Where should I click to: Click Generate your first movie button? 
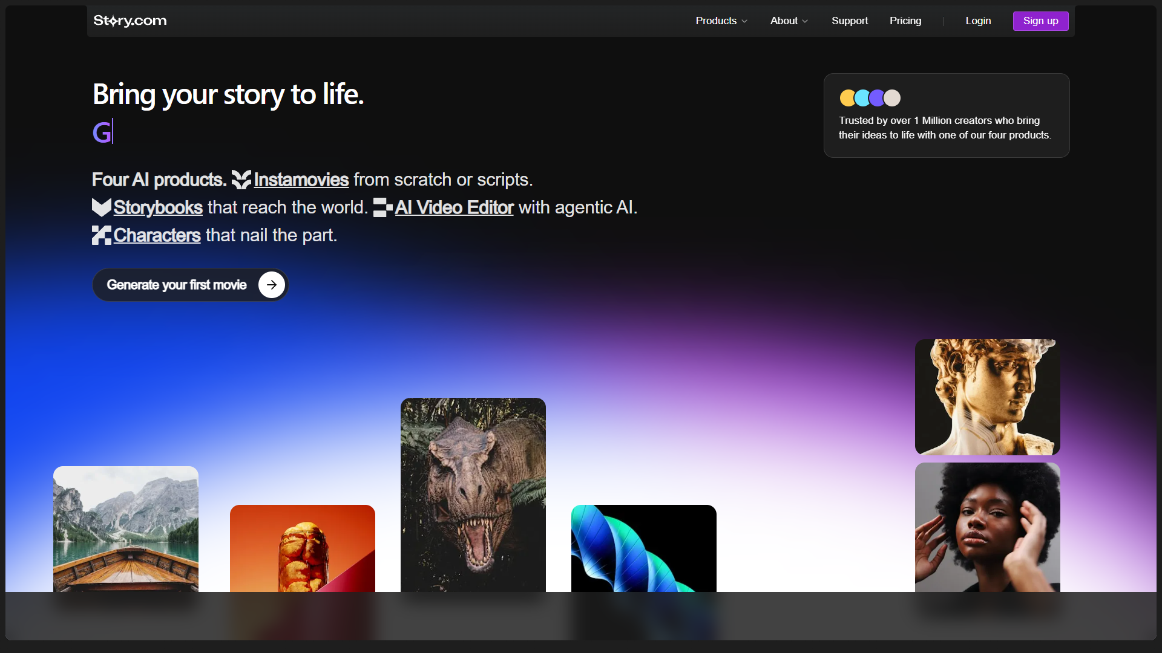190,285
